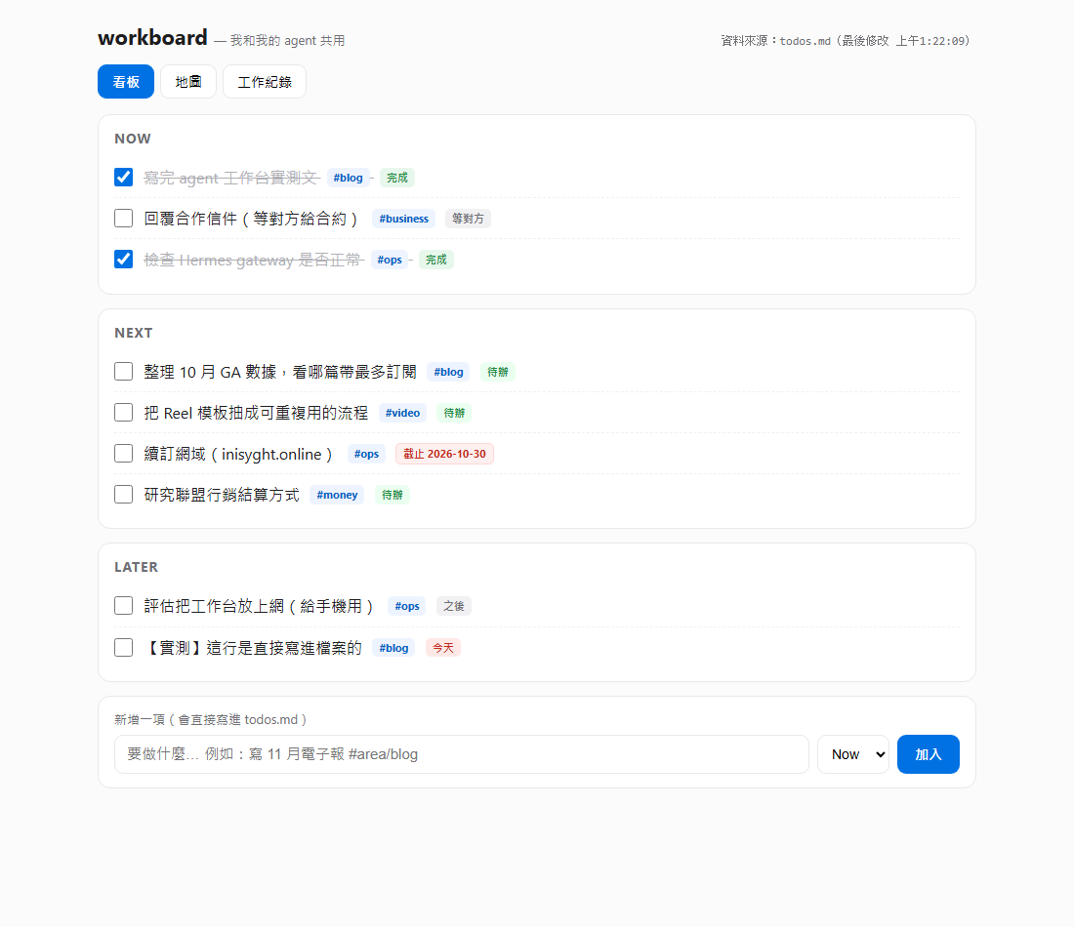1074x927 pixels.
Task: Switch to the 看板 tab
Action: pos(126,81)
